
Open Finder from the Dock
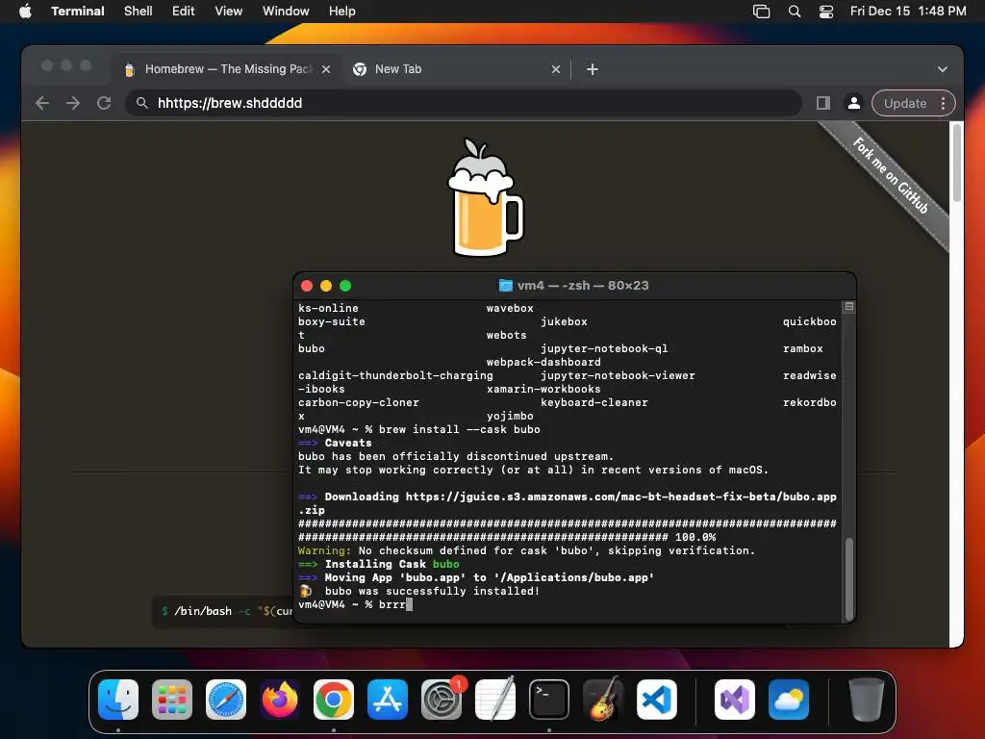point(118,700)
